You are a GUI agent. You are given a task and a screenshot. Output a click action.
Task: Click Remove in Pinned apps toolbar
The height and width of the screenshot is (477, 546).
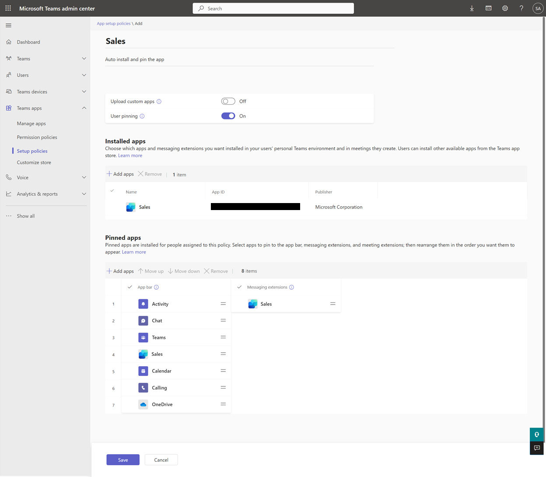click(x=216, y=271)
